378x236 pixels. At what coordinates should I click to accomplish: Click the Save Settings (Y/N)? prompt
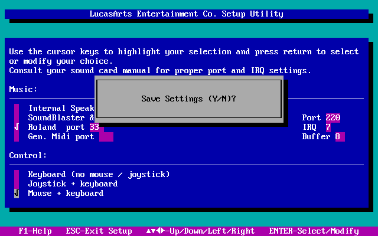tap(188, 99)
